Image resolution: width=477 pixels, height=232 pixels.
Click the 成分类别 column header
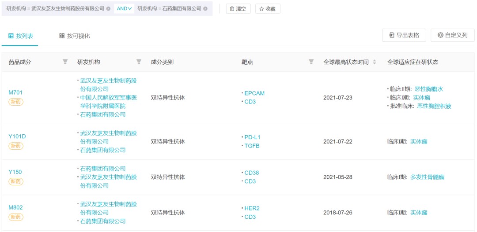(x=162, y=62)
